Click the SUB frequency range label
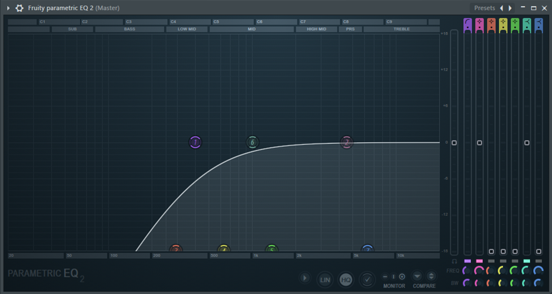552x294 pixels. coord(73,29)
